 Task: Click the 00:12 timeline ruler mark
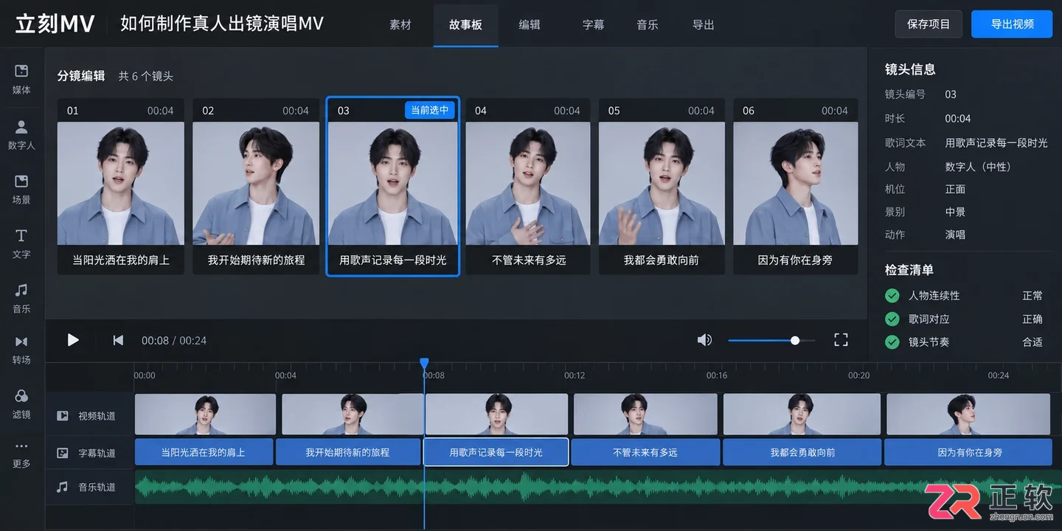575,375
